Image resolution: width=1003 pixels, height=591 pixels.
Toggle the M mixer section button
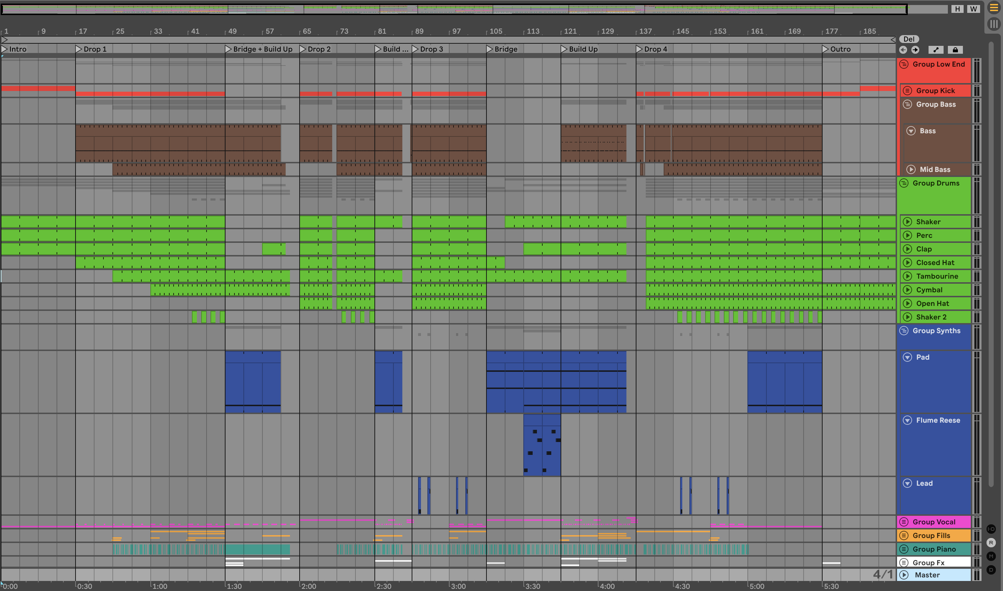point(991,556)
